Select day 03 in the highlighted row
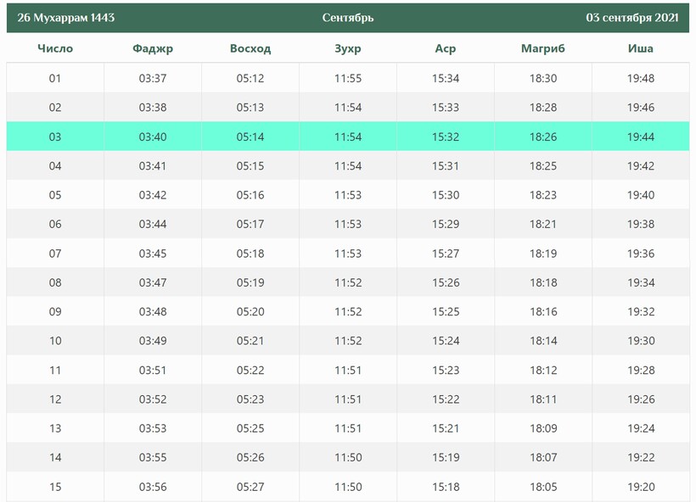The height and width of the screenshot is (502, 696). coord(55,137)
